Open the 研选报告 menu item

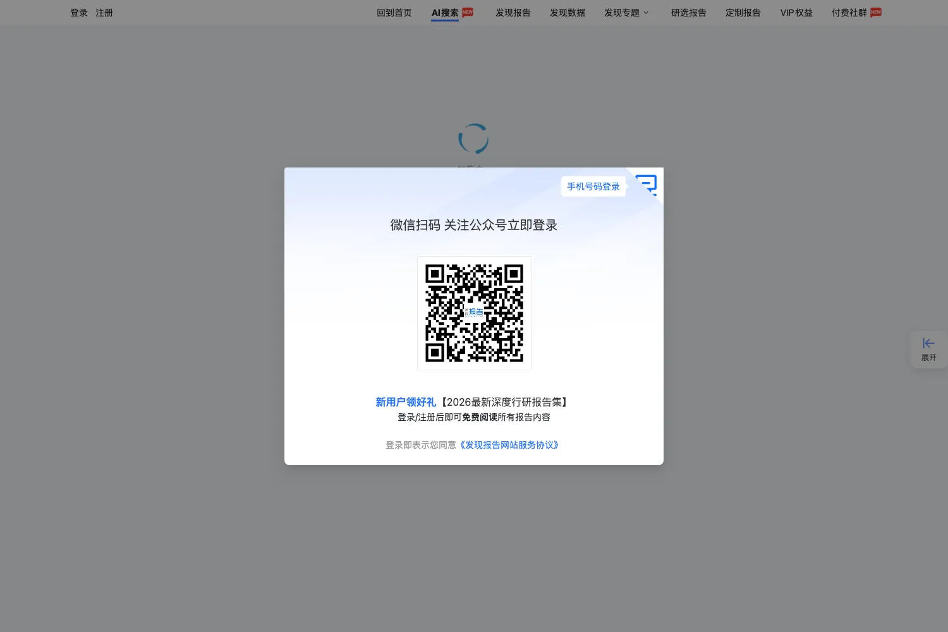(689, 13)
